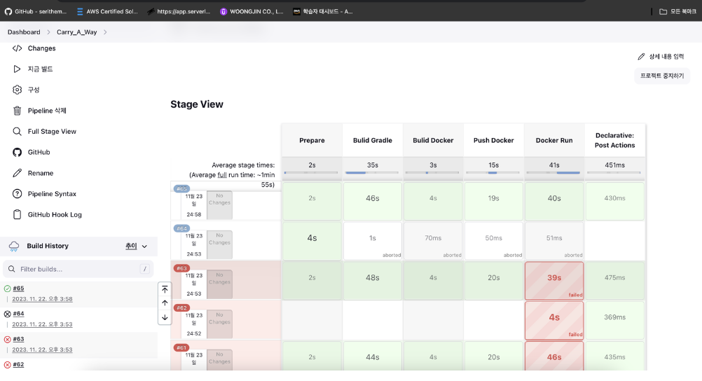Viewport: 702px width, 381px height.
Task: Click the #63 build badge in Stage View
Action: tap(181, 268)
